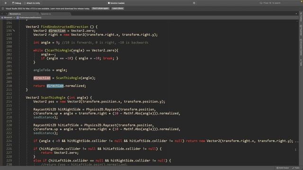Viewport: 303px width, 170px height.
Task: Click the truncation ellipsis ending line 224
Action: click(297, 142)
